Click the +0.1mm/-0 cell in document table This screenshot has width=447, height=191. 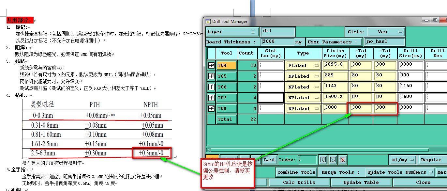point(151,144)
